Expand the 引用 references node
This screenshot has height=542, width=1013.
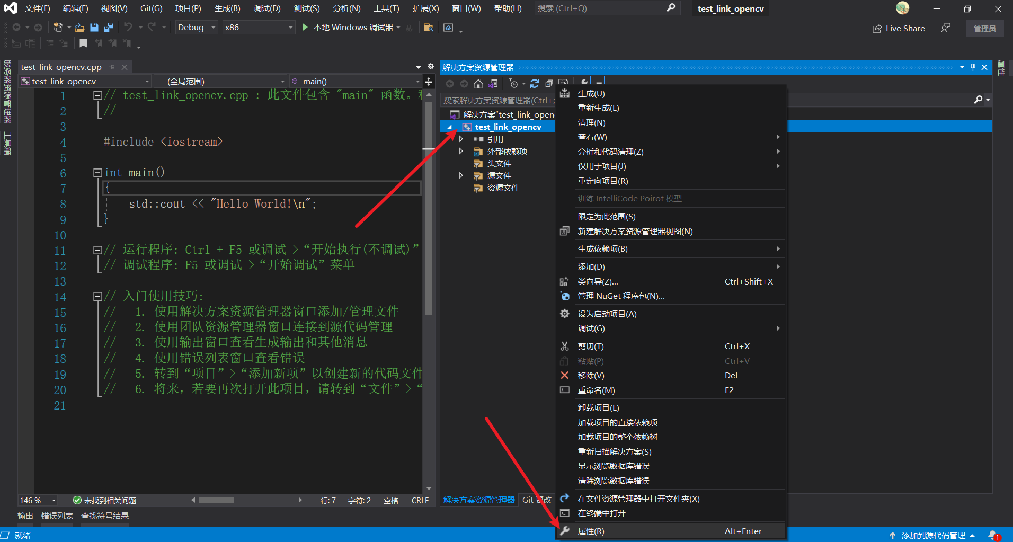(x=461, y=139)
